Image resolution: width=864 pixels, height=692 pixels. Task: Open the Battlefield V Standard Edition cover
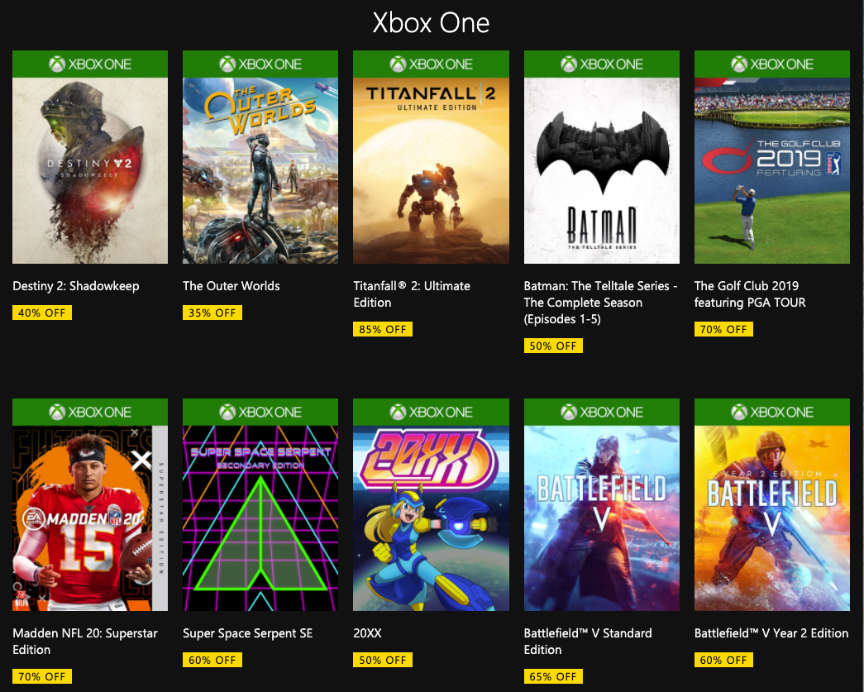(602, 518)
